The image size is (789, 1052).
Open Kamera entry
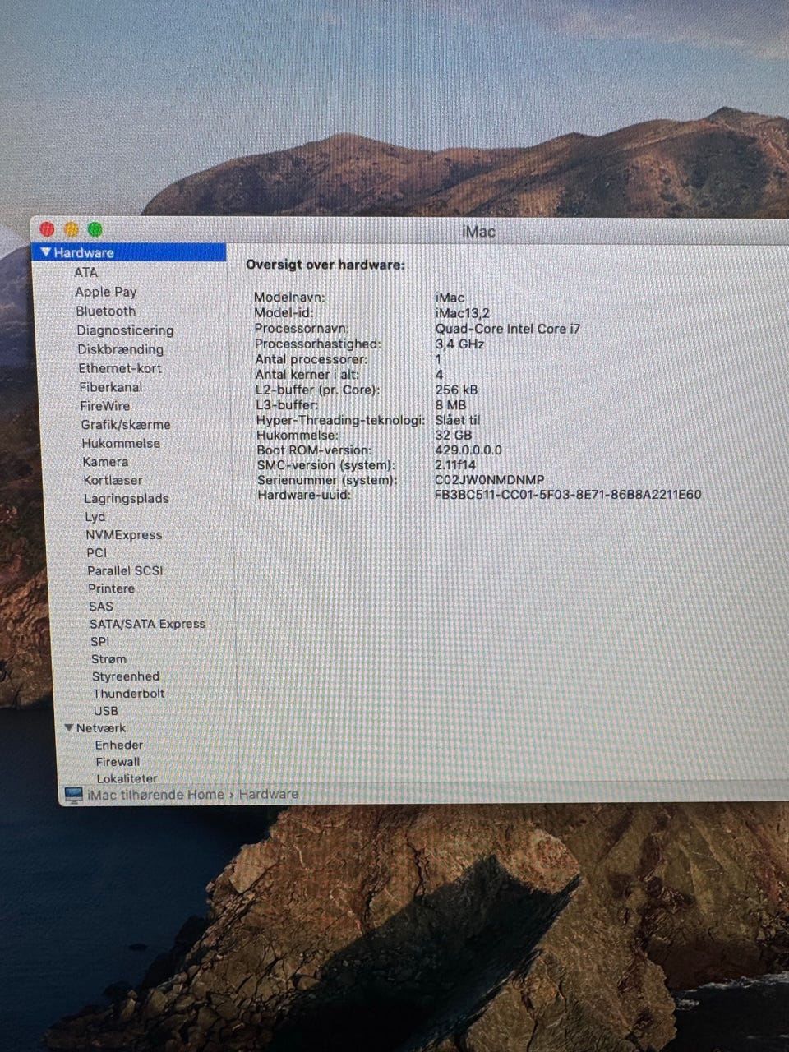click(x=106, y=462)
